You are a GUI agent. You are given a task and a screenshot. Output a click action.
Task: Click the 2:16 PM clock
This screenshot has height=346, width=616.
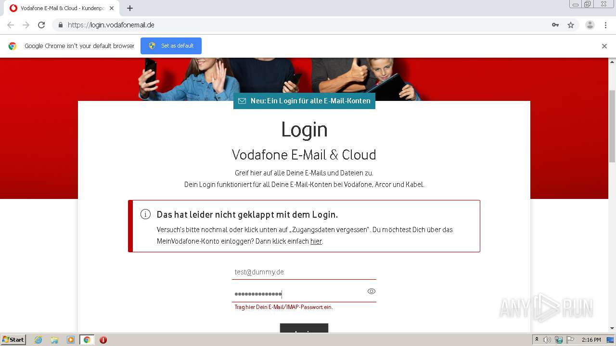[591, 340]
